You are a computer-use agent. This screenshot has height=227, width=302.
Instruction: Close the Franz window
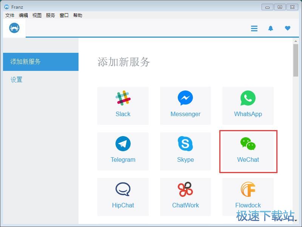click(292, 7)
